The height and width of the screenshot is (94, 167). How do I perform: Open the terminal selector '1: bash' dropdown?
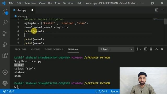[x=116, y=49]
